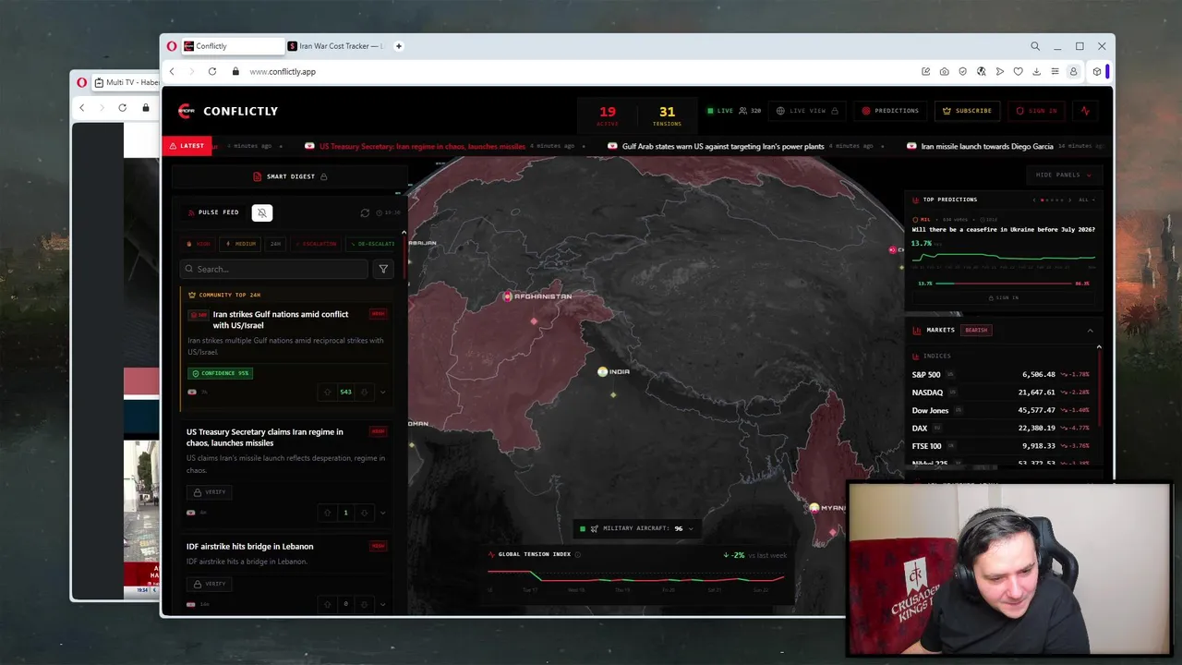This screenshot has height=665, width=1182.
Task: Switch to the Conflictly browser tab
Action: [233, 46]
